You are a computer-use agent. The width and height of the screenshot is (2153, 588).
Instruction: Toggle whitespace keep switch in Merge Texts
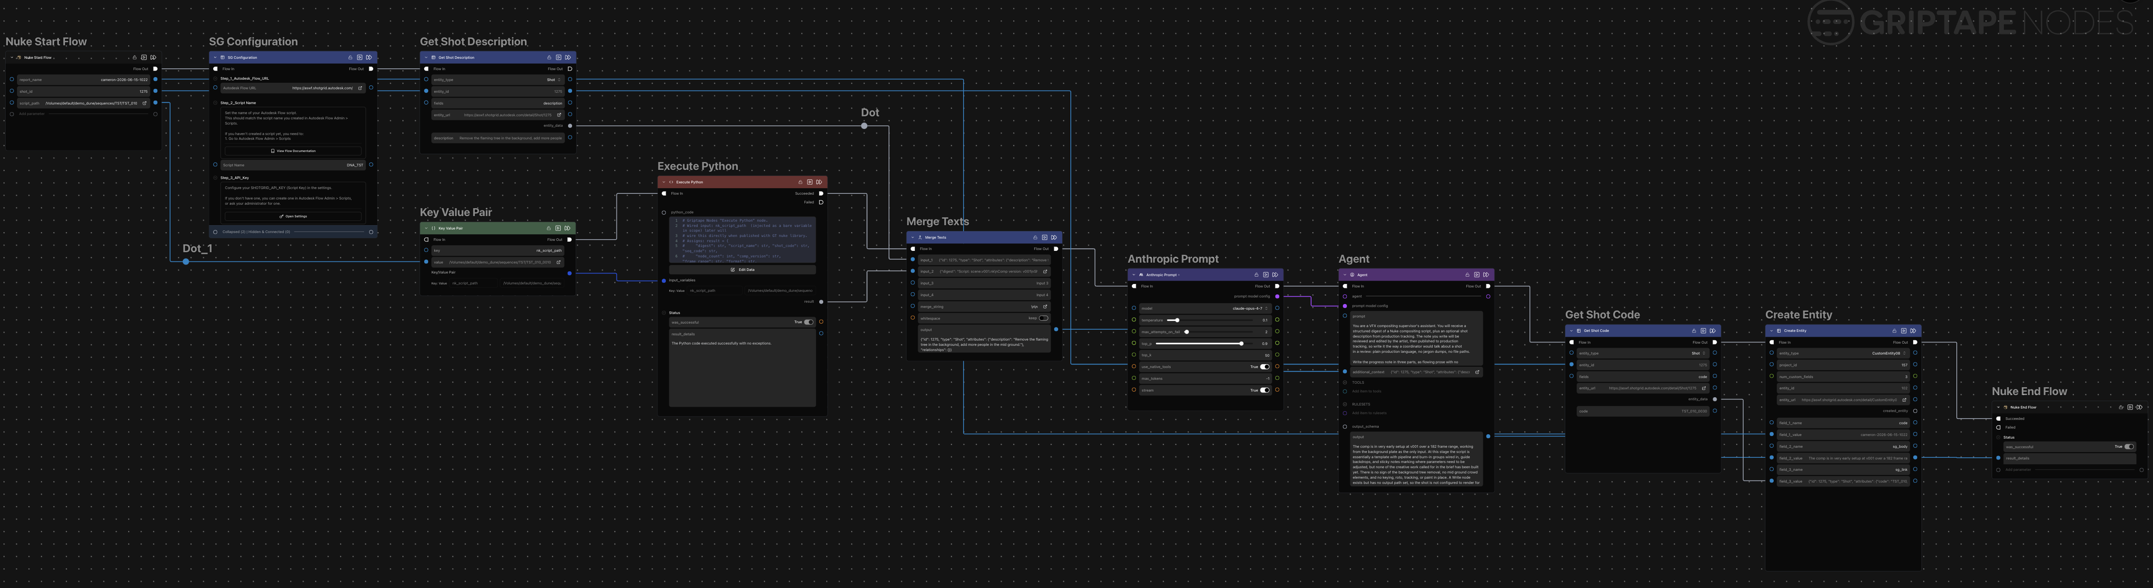coord(1043,318)
